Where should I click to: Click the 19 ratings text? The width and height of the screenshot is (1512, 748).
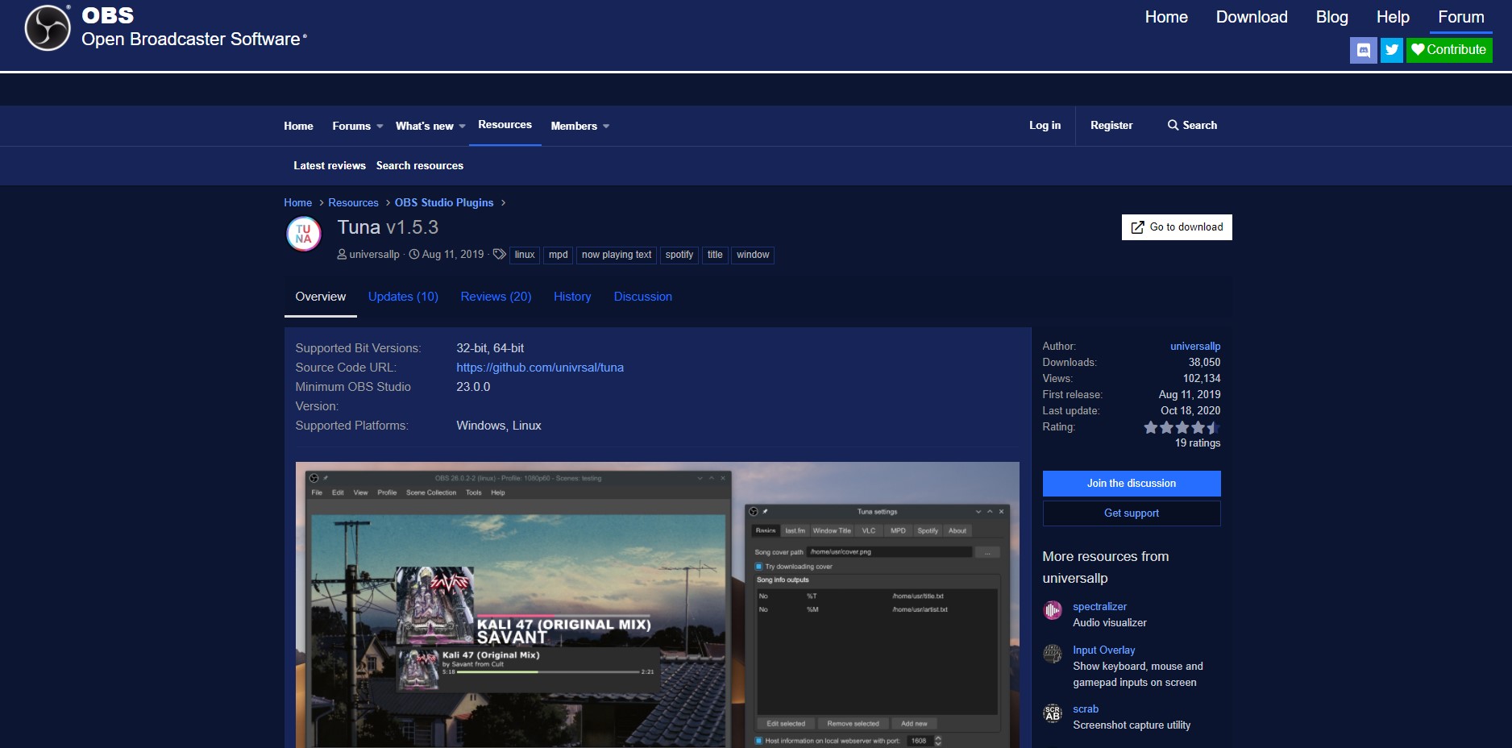1197,443
